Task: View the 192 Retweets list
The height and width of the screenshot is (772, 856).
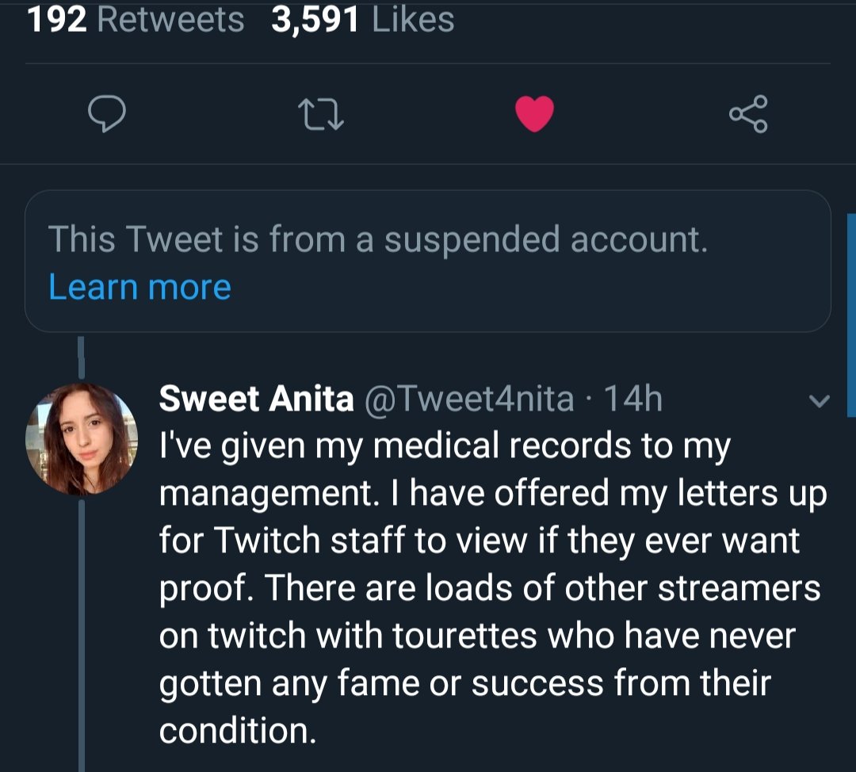Action: pyautogui.click(x=136, y=19)
